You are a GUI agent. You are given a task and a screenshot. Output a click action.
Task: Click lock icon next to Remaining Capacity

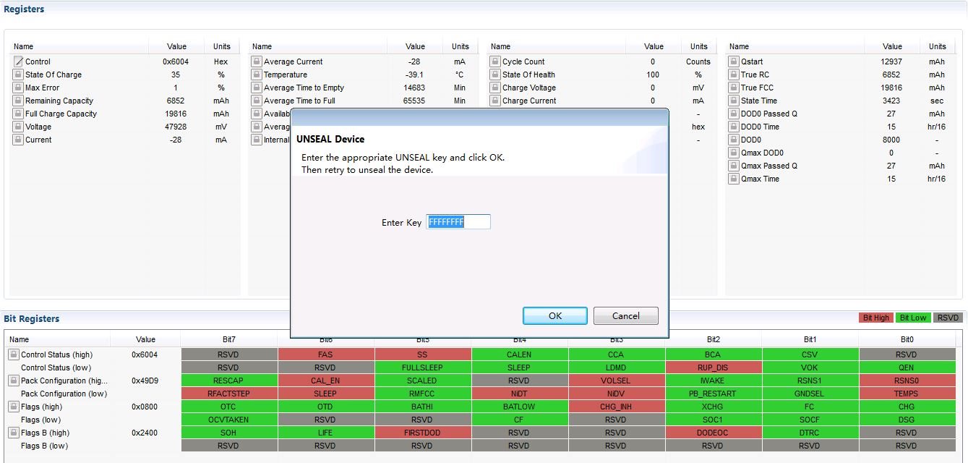18,101
